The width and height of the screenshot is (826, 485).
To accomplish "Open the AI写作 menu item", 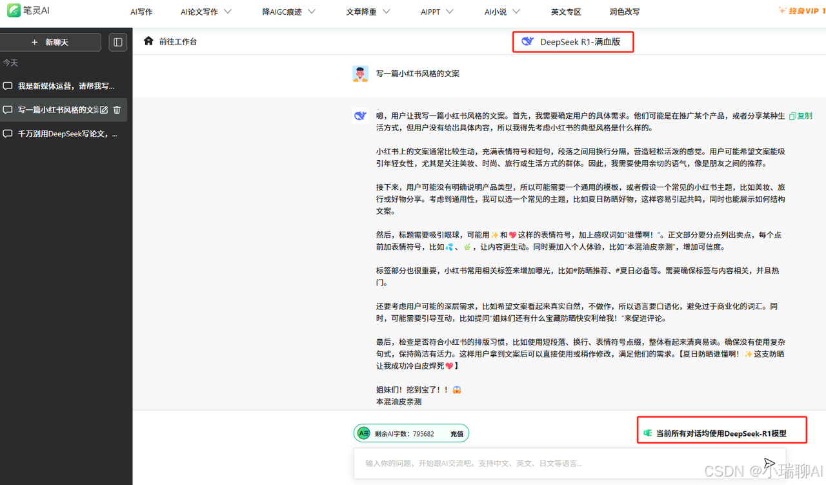I will pos(141,12).
